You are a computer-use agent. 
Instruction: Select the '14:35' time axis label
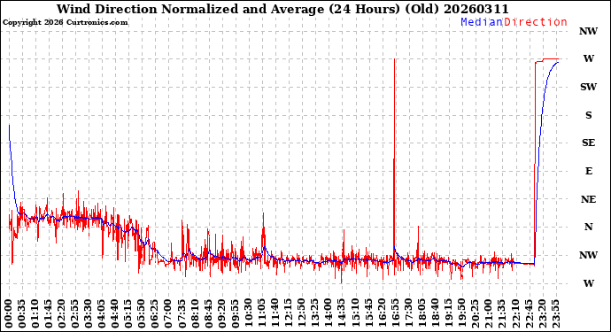pyautogui.click(x=341, y=313)
